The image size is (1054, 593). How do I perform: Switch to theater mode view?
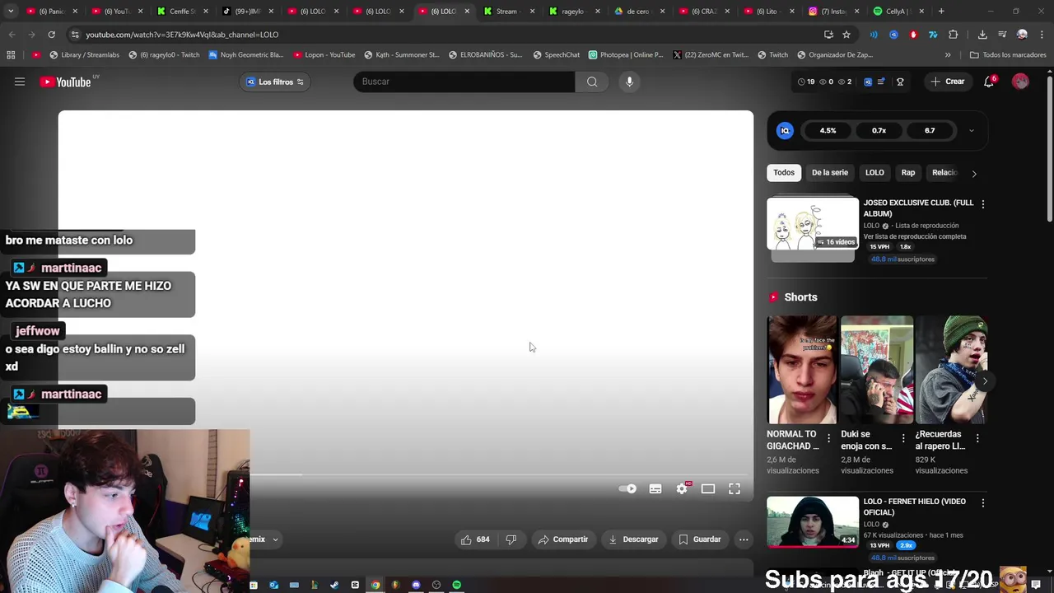click(x=708, y=488)
